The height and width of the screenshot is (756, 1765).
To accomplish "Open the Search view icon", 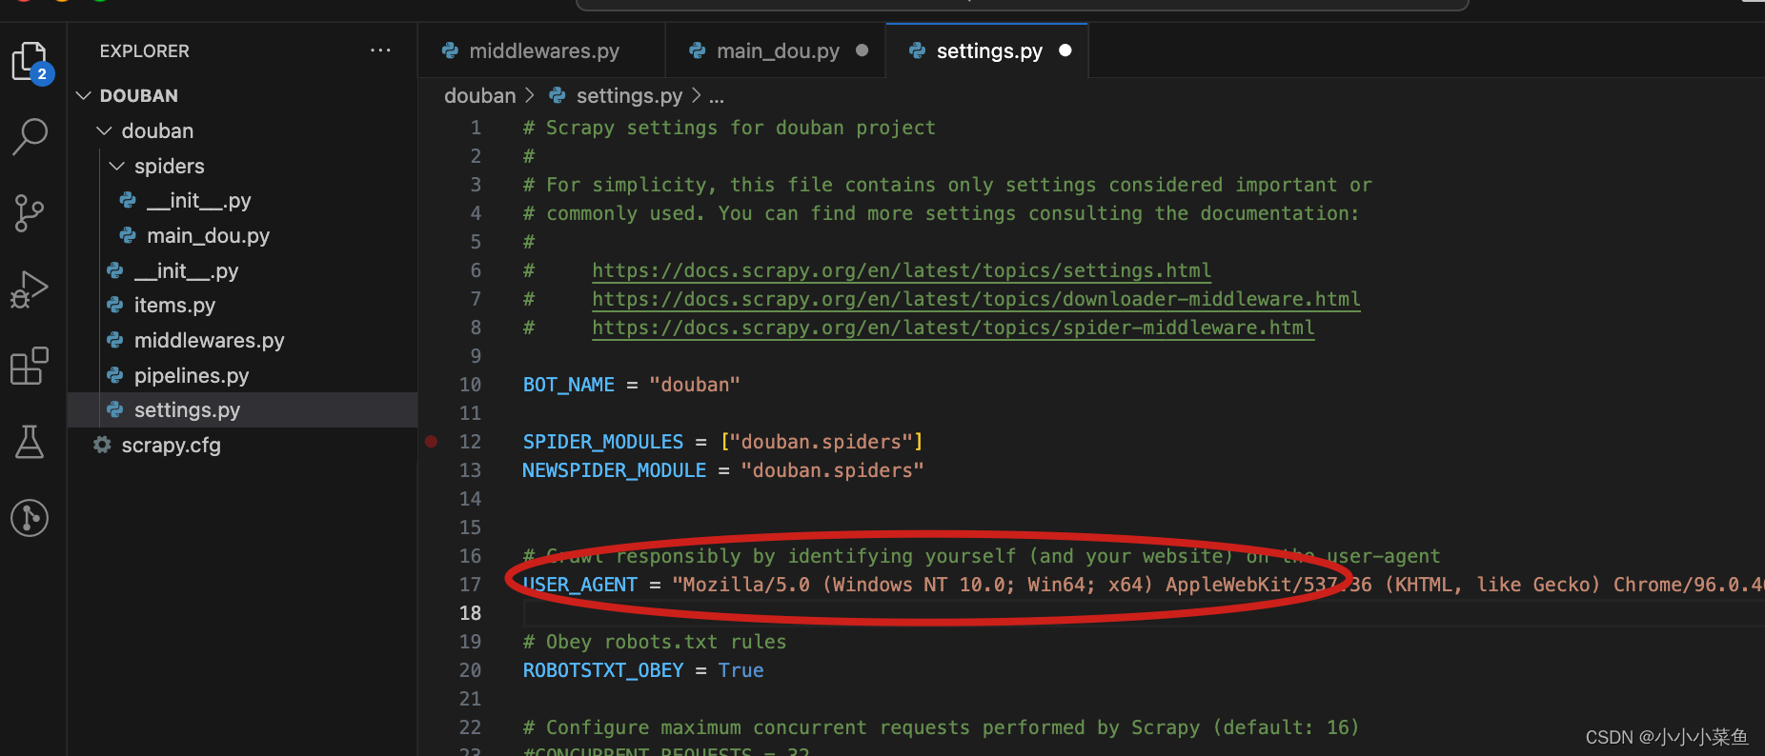I will point(30,136).
